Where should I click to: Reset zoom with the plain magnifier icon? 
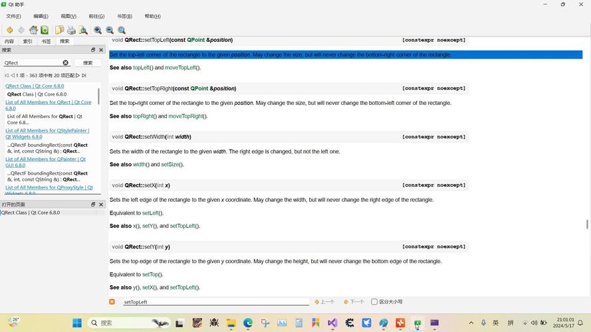122,30
